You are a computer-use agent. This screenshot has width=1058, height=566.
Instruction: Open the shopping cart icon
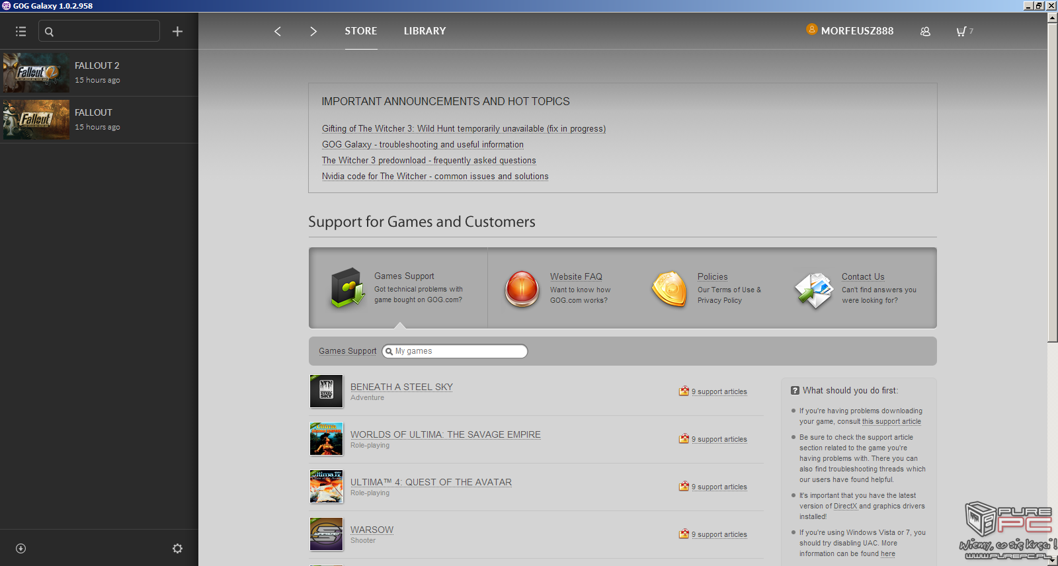(961, 31)
